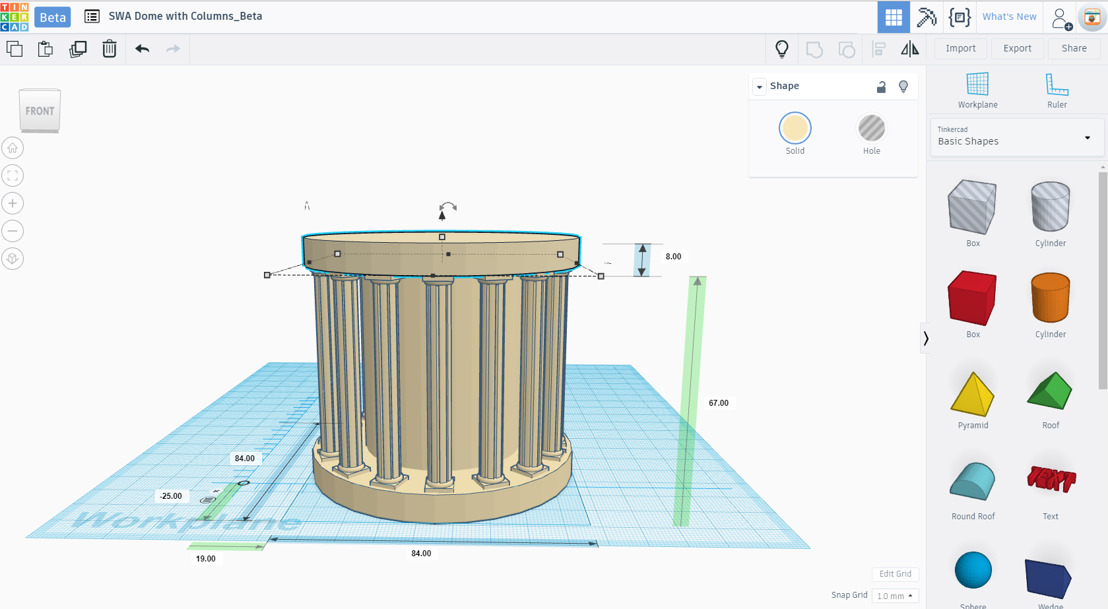Viewport: 1108px width, 609px height.
Task: Pick the teal Round Roof shape
Action: click(972, 482)
